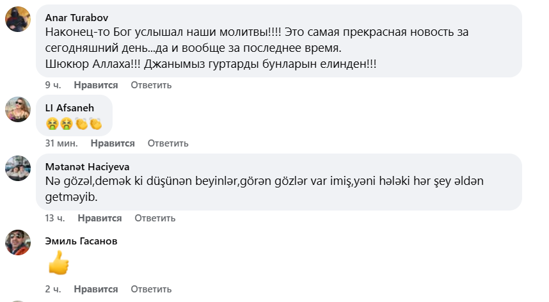Click the 9 ч. timestamp on Anar's comment
The height and width of the screenshot is (302, 549).
pos(53,84)
